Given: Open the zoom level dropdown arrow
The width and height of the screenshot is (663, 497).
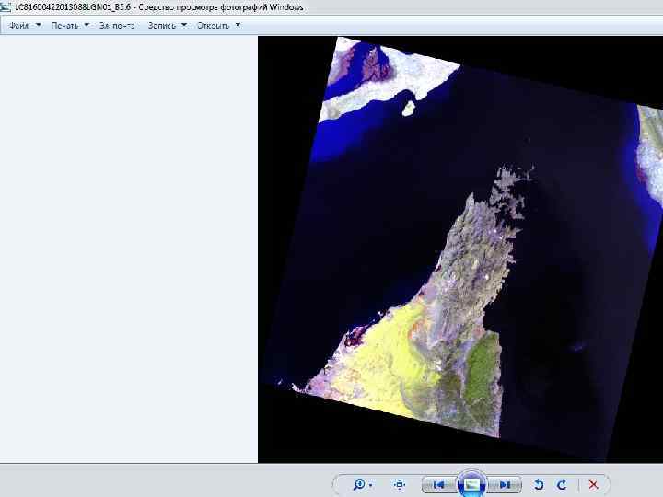Looking at the screenshot, I should tap(371, 485).
